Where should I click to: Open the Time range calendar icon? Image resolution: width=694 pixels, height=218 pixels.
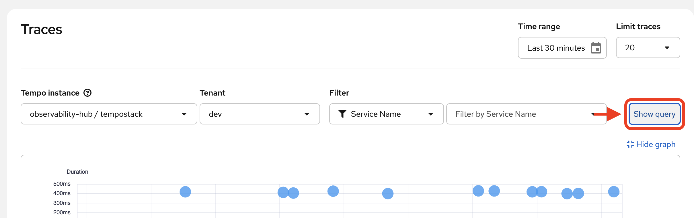click(x=596, y=48)
